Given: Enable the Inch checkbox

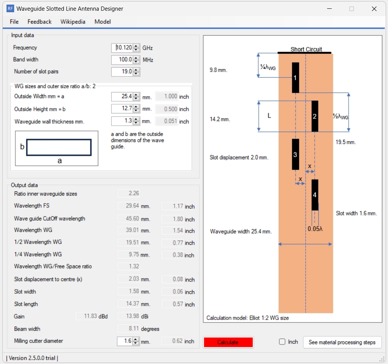Looking at the screenshot, I should click(282, 342).
